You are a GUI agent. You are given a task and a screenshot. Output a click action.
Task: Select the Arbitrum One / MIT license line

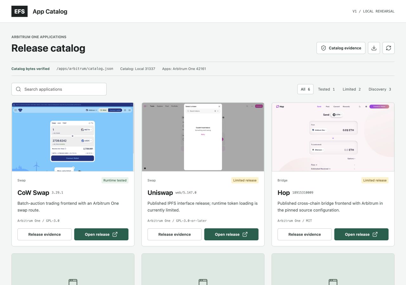tap(295, 221)
